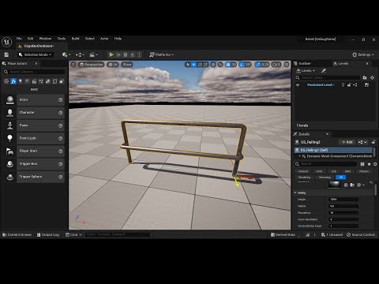Viewport: 379px width, 284px height.
Task: Toggle scale snapping in viewport
Action: pos(258,65)
